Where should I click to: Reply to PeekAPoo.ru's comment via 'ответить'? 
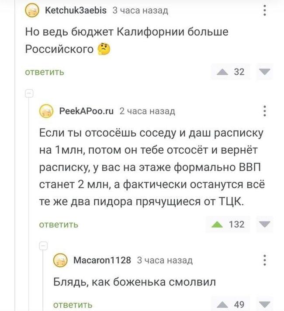(x=59, y=225)
